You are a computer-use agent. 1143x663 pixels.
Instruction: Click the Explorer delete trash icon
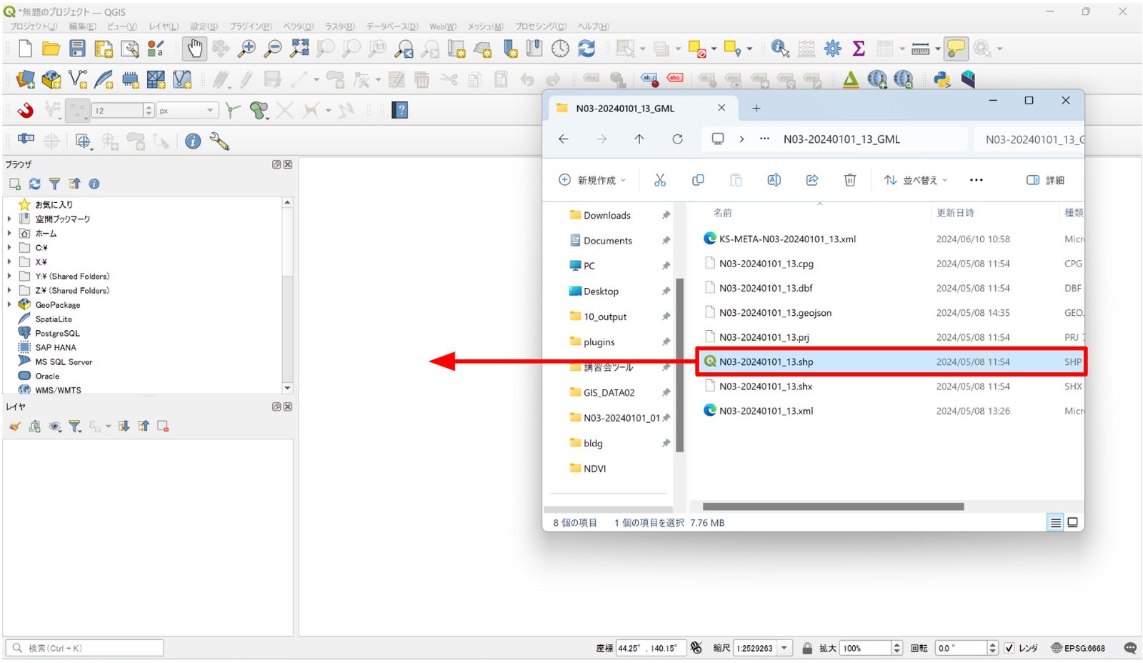point(850,180)
